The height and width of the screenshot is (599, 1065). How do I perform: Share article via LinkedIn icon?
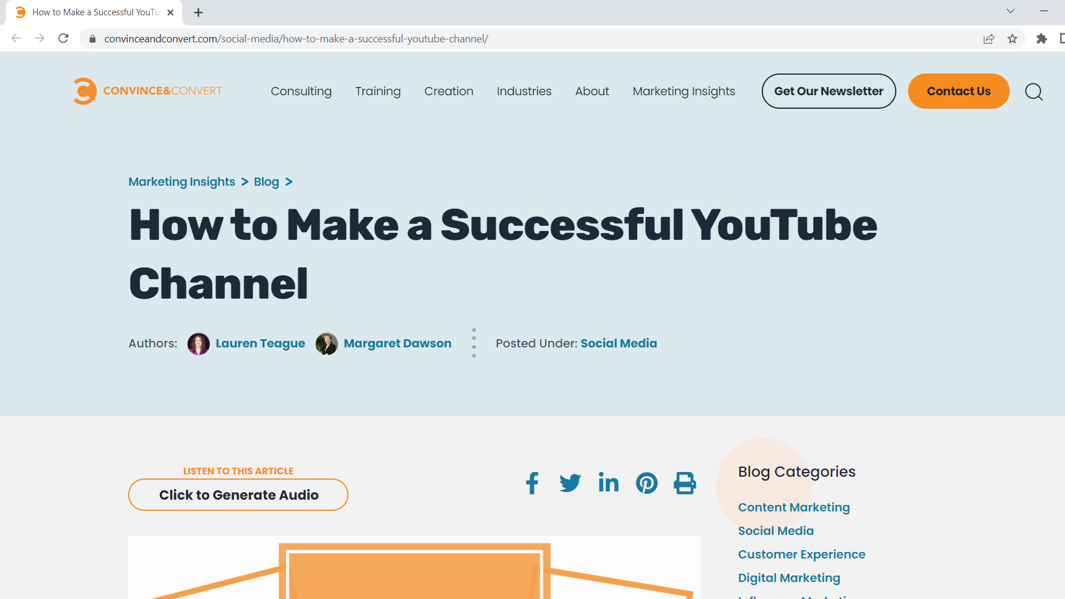[608, 483]
